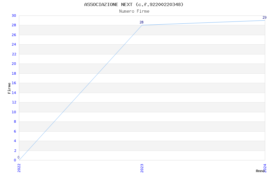The height and width of the screenshot is (174, 268).
Task: Click the x-axis label 2023
Action: (142, 168)
